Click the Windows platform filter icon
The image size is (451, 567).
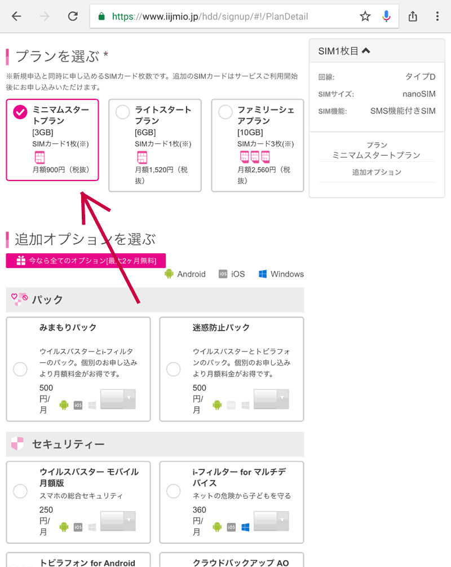(x=263, y=274)
